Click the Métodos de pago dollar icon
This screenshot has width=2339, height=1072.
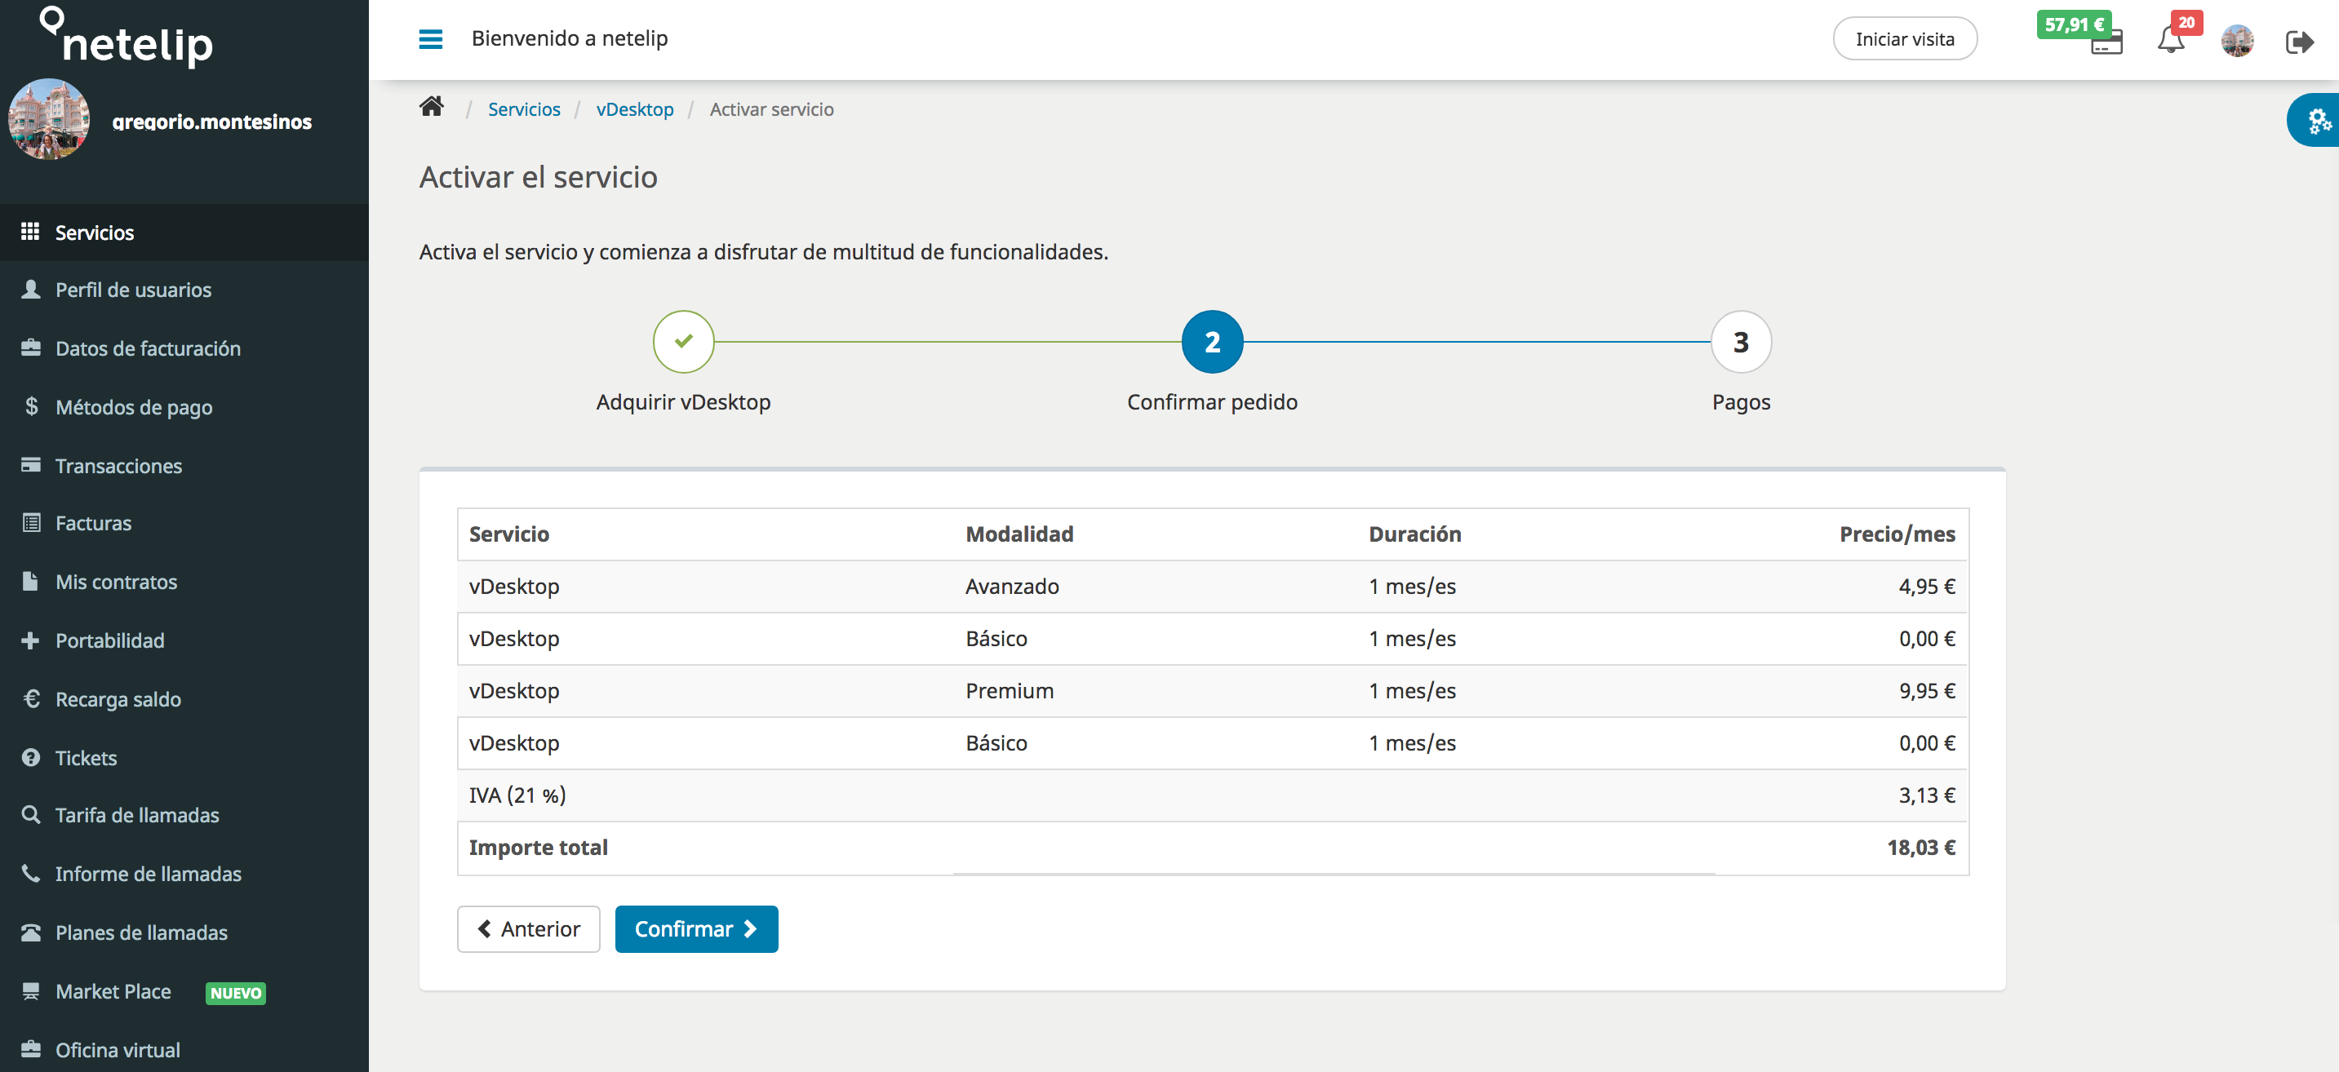pos(31,406)
